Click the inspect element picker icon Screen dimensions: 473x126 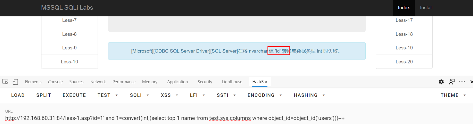pyautogui.click(x=5, y=82)
